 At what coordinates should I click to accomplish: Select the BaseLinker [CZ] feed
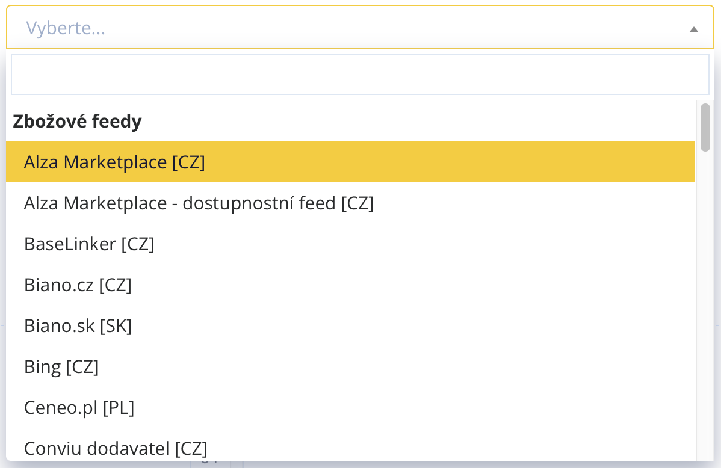tap(89, 244)
